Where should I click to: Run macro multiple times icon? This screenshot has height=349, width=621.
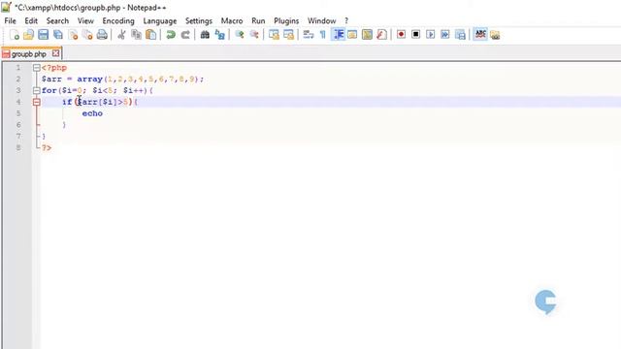(x=445, y=35)
